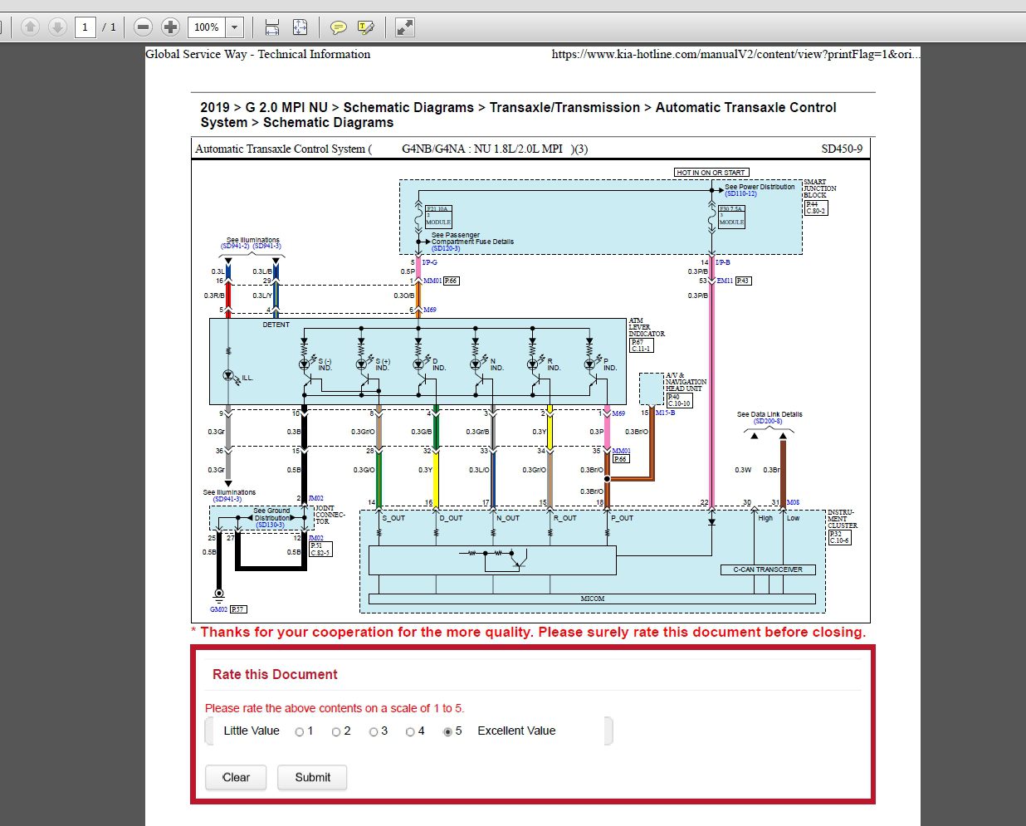Zoom out using the minus button
The height and width of the screenshot is (826, 1026).
coord(143,27)
